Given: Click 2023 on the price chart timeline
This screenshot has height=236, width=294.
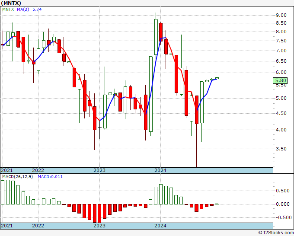Looking at the screenshot, I should coord(99,170).
